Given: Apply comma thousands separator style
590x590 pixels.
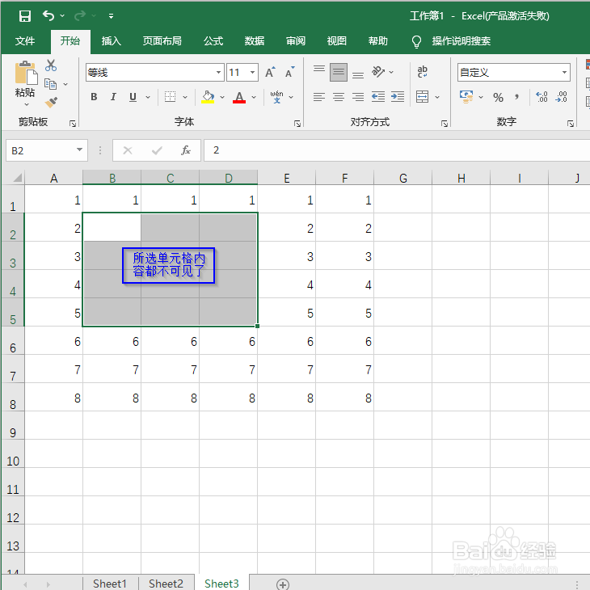Looking at the screenshot, I should click(x=517, y=98).
